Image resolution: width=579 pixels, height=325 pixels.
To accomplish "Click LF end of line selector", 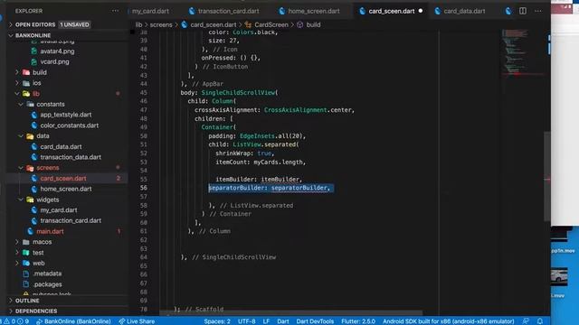I will point(266,321).
